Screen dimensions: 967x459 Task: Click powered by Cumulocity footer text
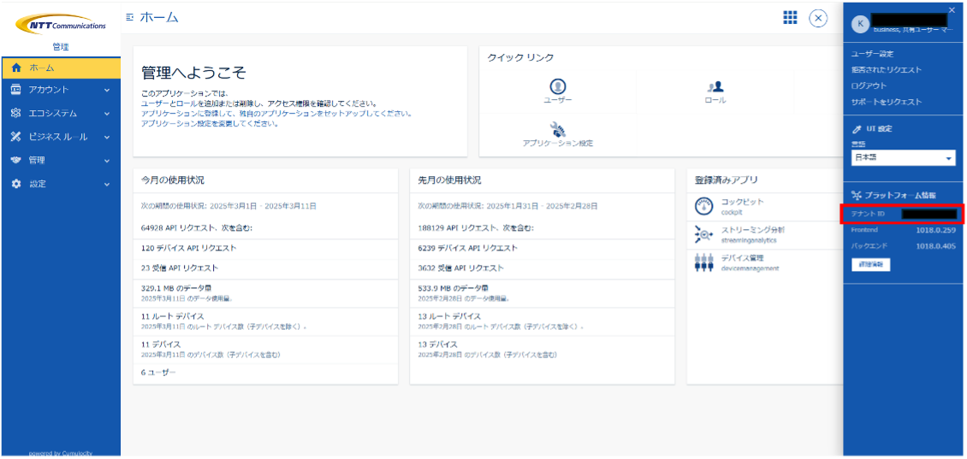click(x=61, y=454)
